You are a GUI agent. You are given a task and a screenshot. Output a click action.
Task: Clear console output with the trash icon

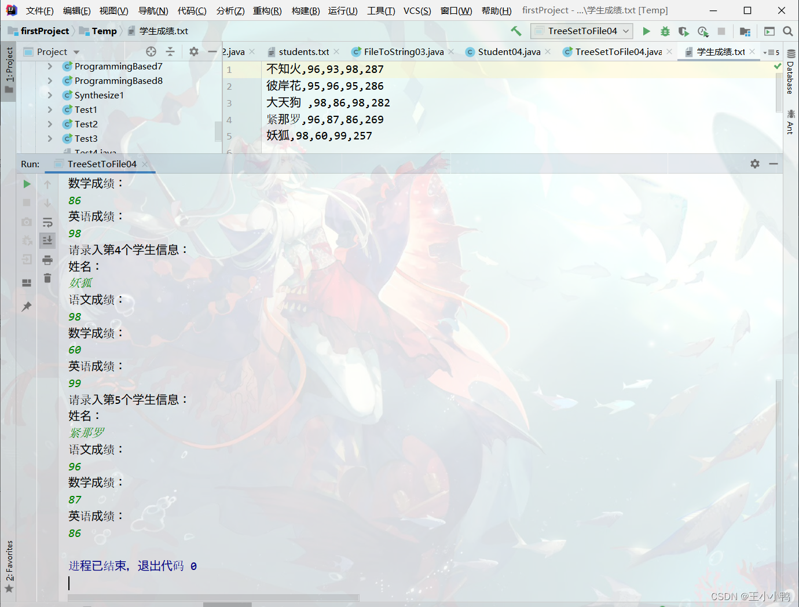click(47, 278)
